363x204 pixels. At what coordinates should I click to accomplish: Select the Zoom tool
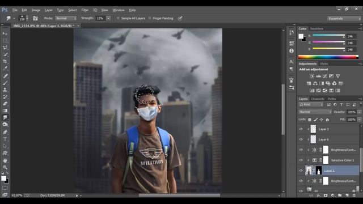click(5, 167)
